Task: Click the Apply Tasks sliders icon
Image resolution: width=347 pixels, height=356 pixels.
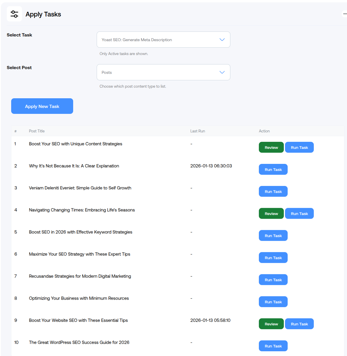Action: point(14,14)
